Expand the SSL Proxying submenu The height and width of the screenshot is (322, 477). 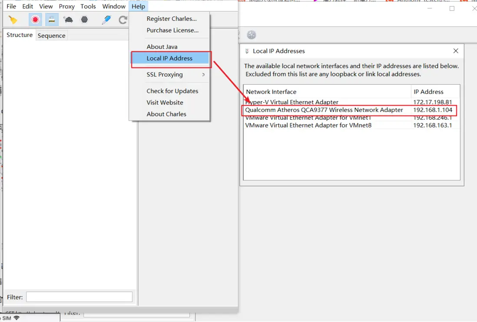point(170,75)
